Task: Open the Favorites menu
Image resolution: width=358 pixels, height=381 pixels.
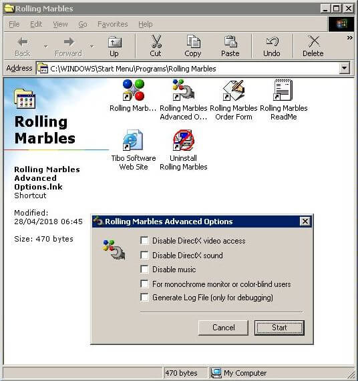Action: 113,24
